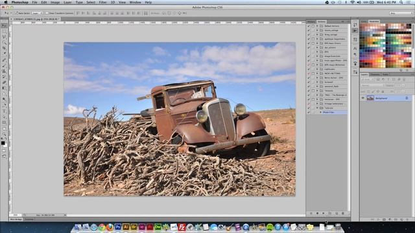415x233 pixels.
Task: Select the Move tool
Action: tap(5, 26)
